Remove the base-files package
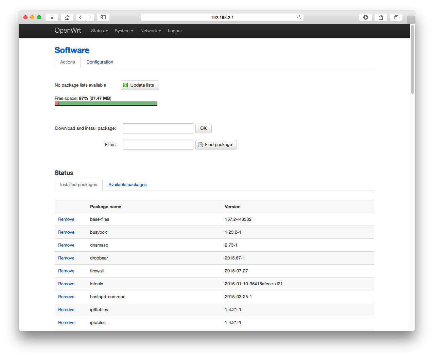Image resolution: width=434 pixels, height=358 pixels. point(66,219)
